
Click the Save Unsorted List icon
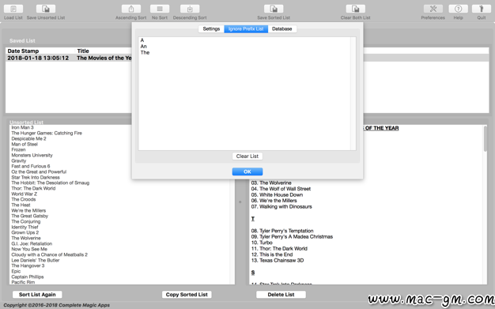point(46,9)
